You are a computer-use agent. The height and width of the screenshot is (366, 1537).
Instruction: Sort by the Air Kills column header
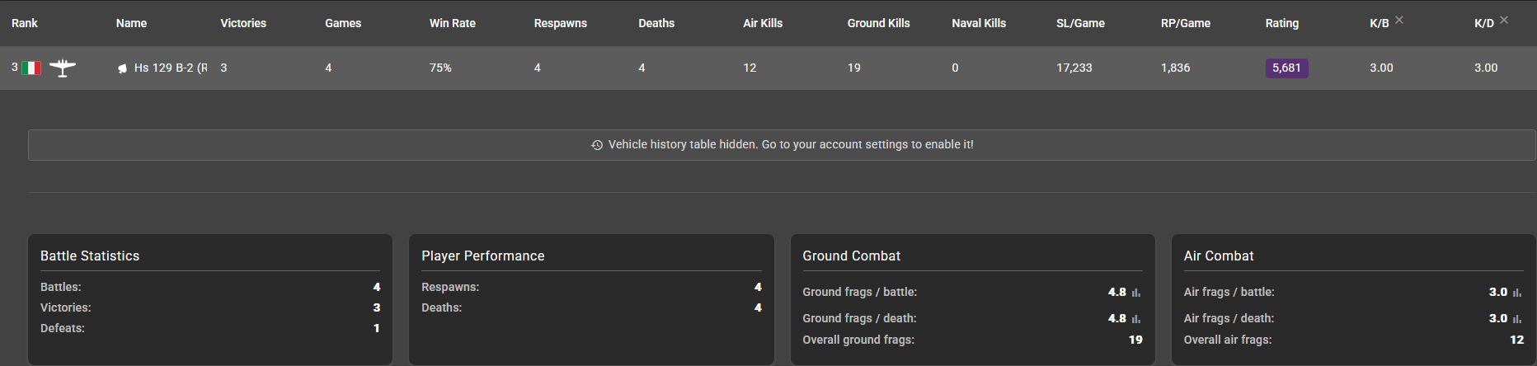(763, 23)
